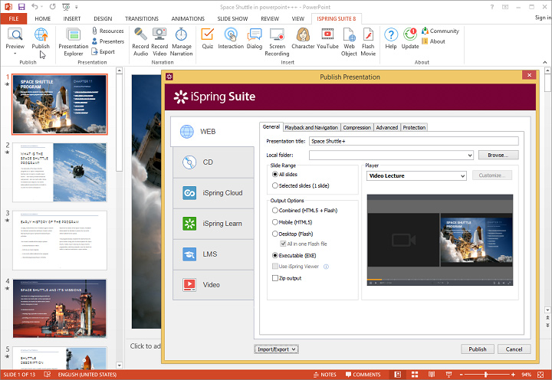The width and height of the screenshot is (552, 380).
Task: Select the All slides radio button
Action: 275,174
